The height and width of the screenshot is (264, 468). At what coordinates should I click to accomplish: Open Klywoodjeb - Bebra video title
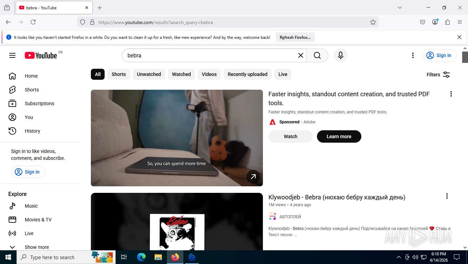(x=337, y=197)
